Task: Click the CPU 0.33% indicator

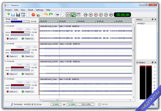Action: click(x=86, y=105)
